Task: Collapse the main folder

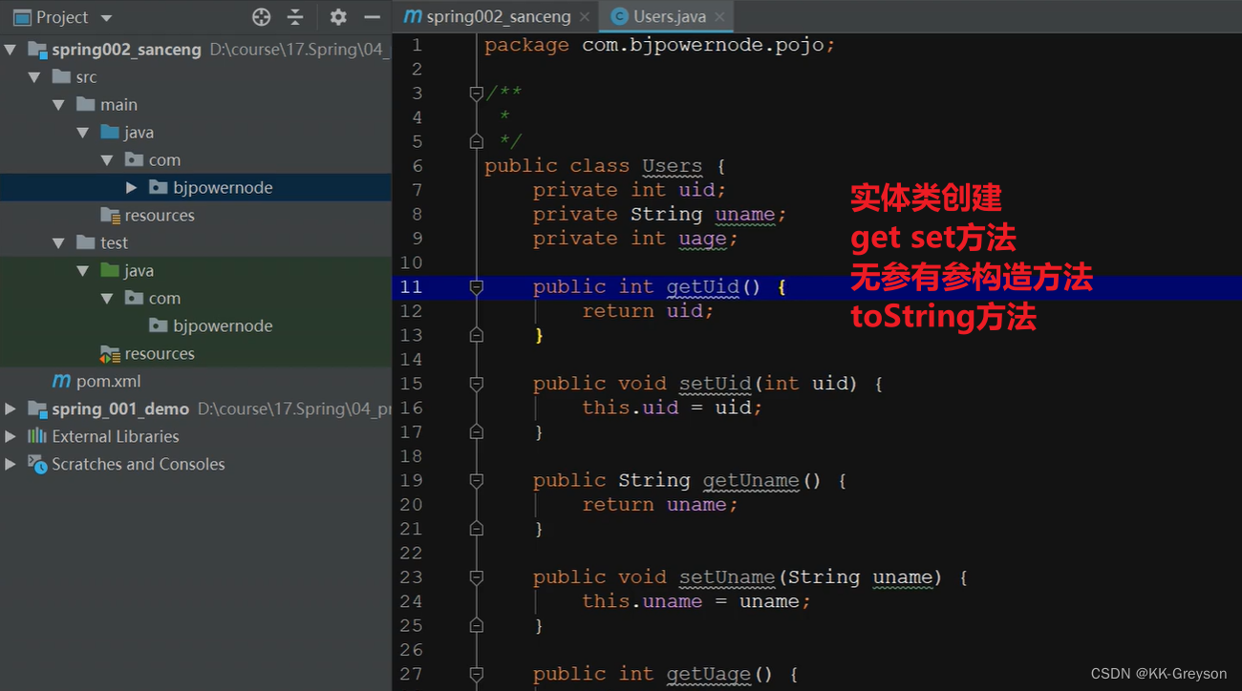Action: [59, 105]
